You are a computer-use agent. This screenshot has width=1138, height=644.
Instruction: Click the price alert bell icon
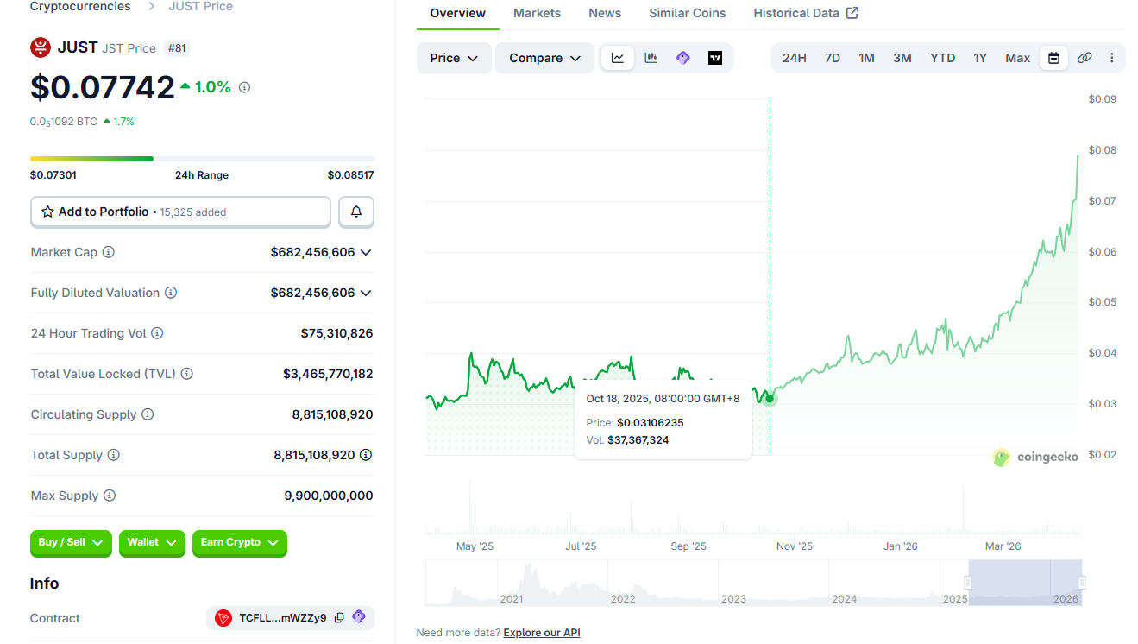[355, 212]
